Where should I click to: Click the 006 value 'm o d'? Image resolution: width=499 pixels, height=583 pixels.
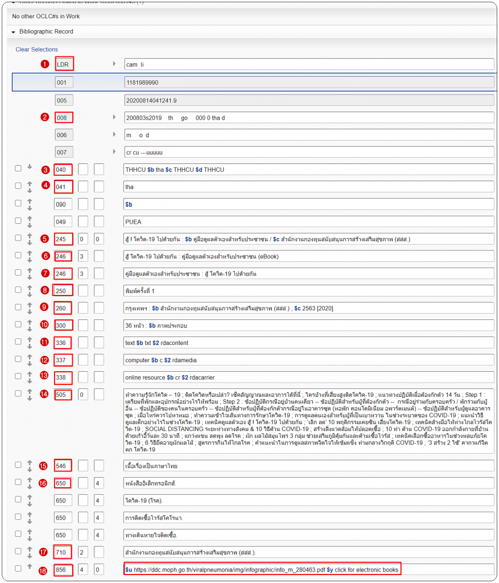pyautogui.click(x=309, y=135)
